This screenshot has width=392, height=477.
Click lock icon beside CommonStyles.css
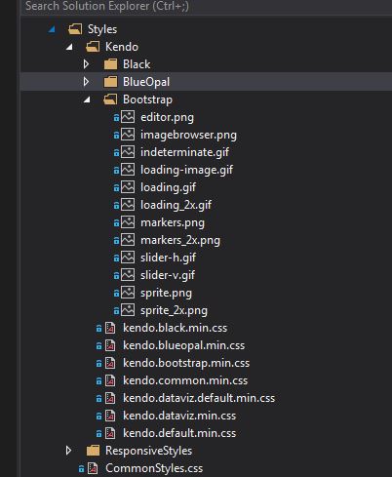pyautogui.click(x=81, y=469)
